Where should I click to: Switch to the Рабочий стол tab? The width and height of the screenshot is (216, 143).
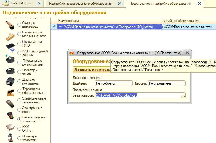(x=21, y=3)
